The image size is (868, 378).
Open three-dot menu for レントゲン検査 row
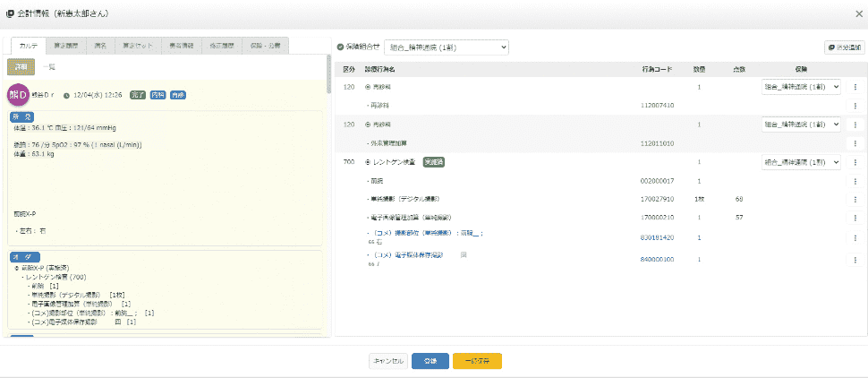coord(855,163)
